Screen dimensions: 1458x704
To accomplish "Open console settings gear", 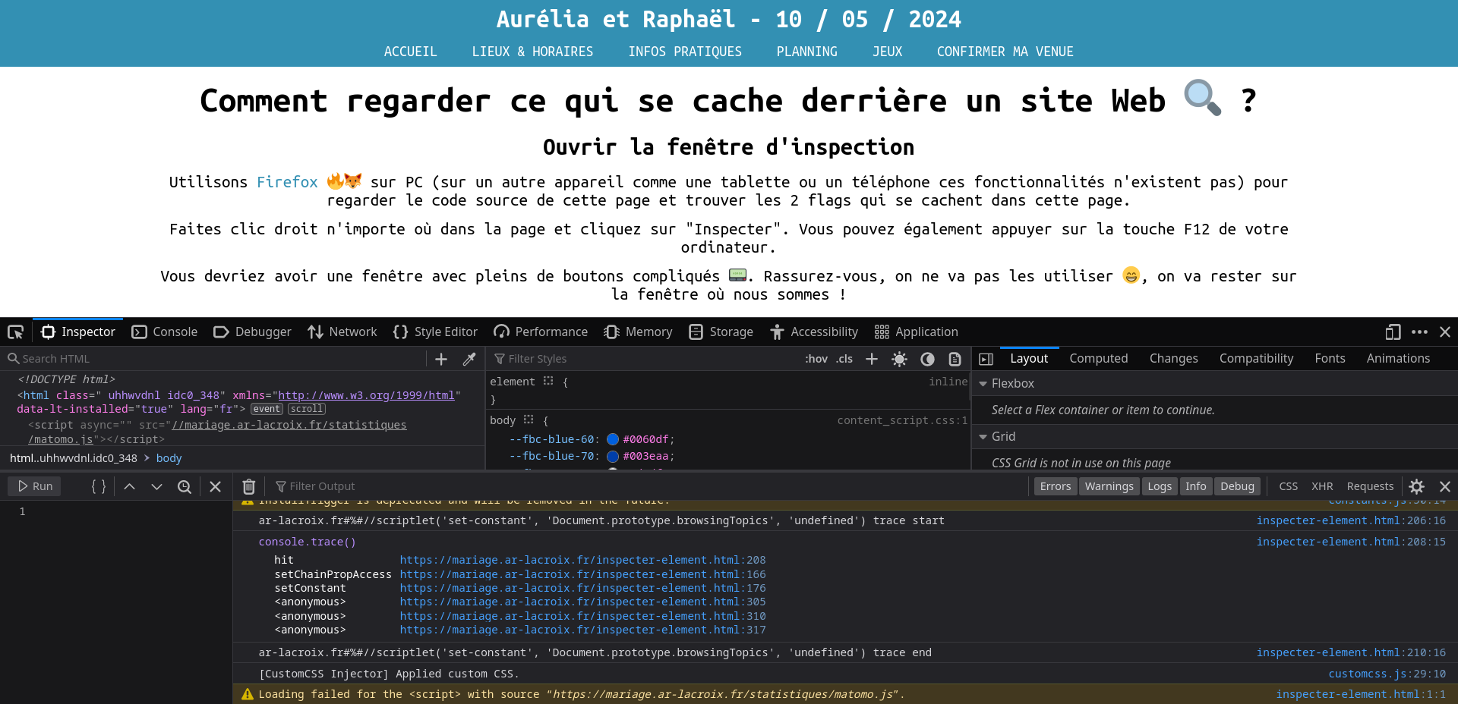I will click(x=1416, y=486).
